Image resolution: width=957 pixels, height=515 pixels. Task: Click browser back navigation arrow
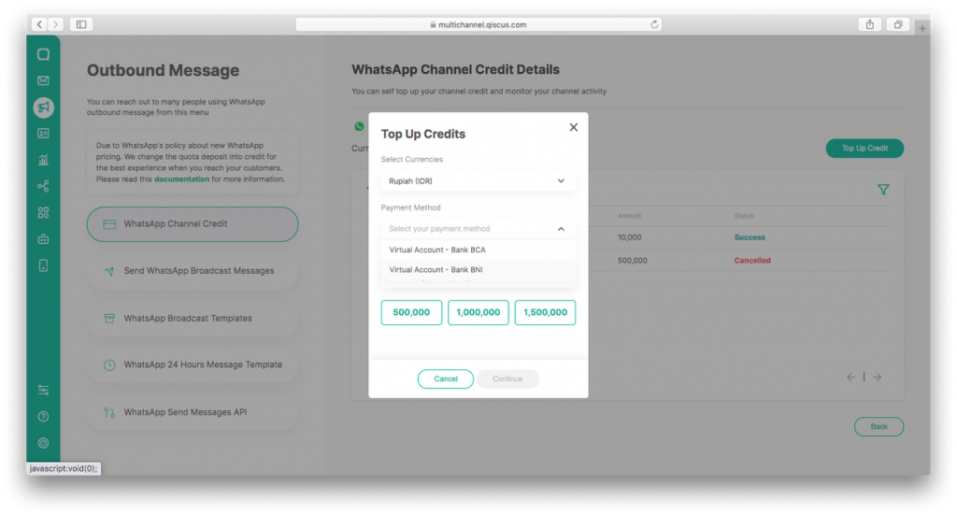tap(39, 24)
